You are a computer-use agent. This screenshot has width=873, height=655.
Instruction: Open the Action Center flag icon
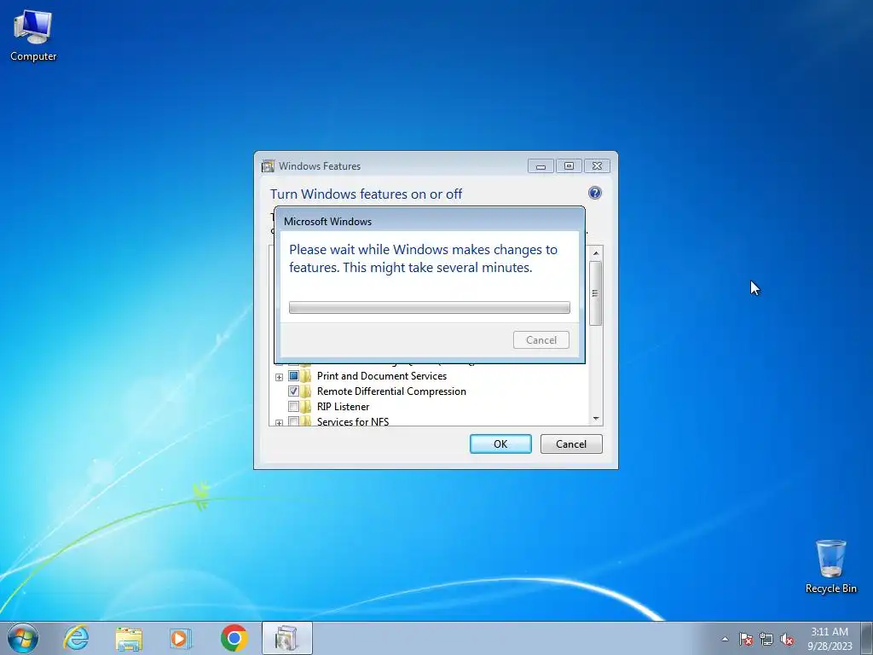point(746,639)
